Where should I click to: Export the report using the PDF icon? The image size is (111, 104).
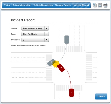tap(95, 5)
